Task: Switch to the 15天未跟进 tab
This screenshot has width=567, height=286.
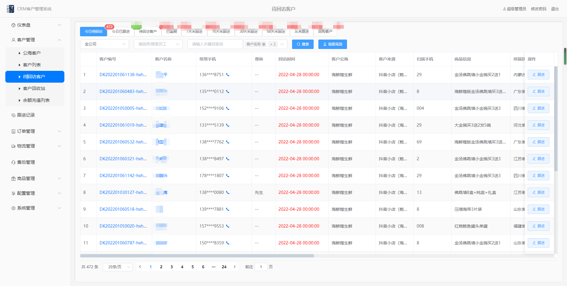Action: [221, 32]
